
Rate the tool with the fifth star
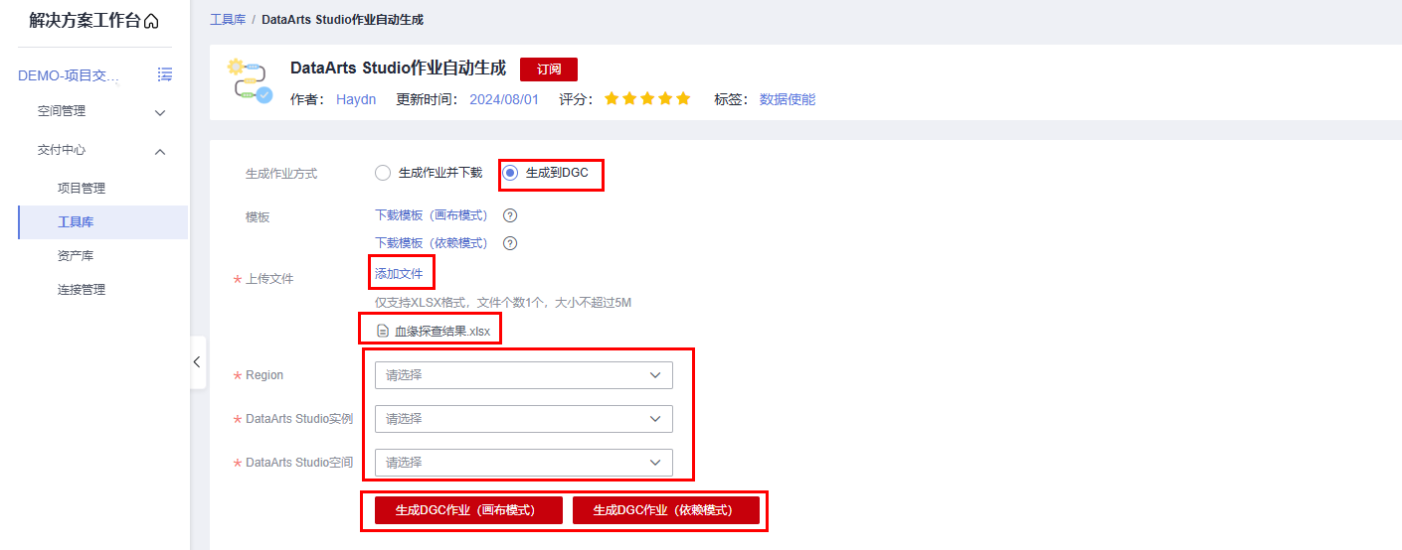pos(683,99)
